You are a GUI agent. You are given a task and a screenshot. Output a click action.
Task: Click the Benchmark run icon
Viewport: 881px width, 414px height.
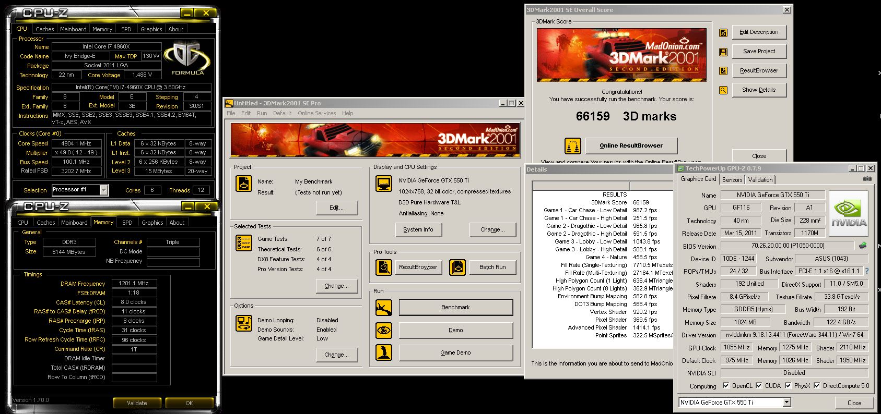point(384,307)
